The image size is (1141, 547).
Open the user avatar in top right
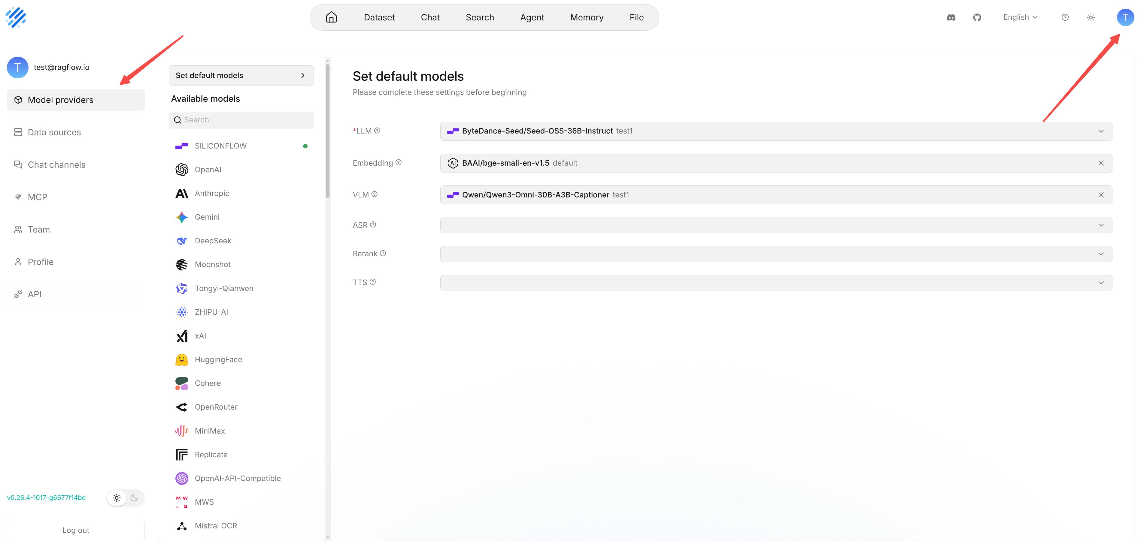1125,17
